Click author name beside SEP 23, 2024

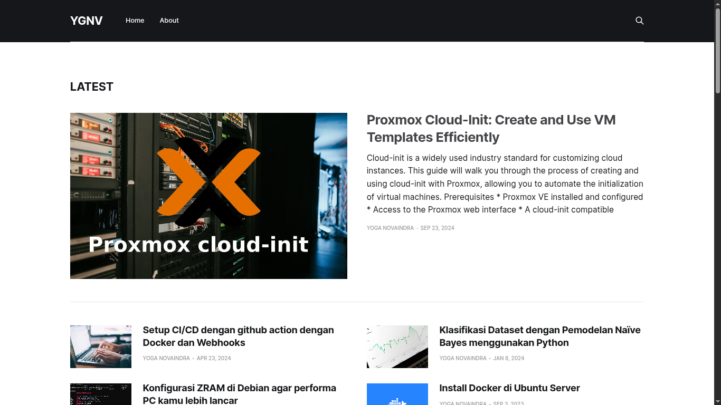(x=391, y=228)
